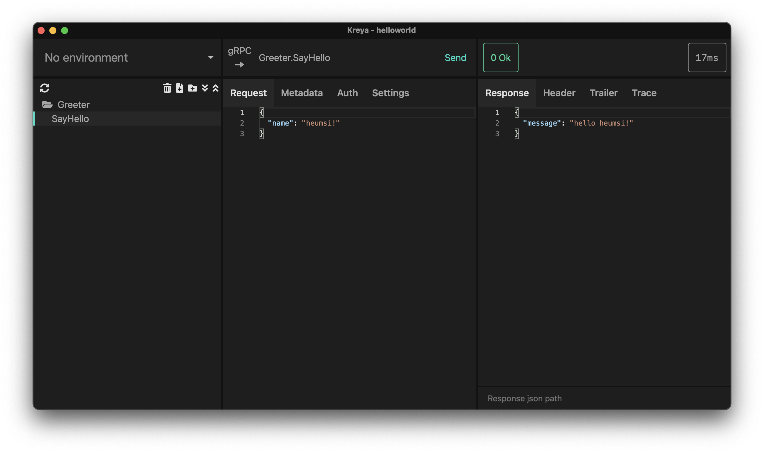Switch to the response Header tab
This screenshot has width=764, height=453.
click(x=559, y=93)
